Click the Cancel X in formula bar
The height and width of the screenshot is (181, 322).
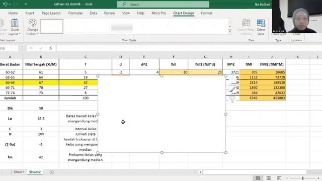coord(31,48)
